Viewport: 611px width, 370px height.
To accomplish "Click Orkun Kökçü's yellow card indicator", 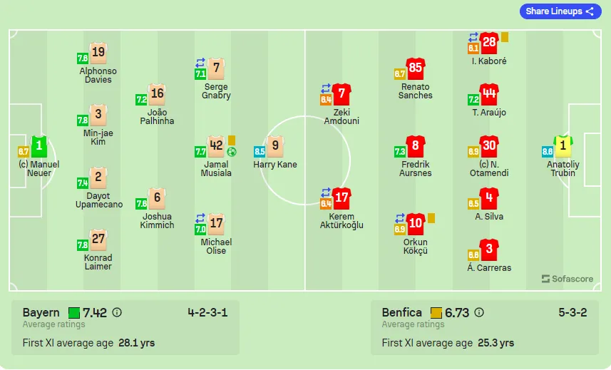I will 431,218.
